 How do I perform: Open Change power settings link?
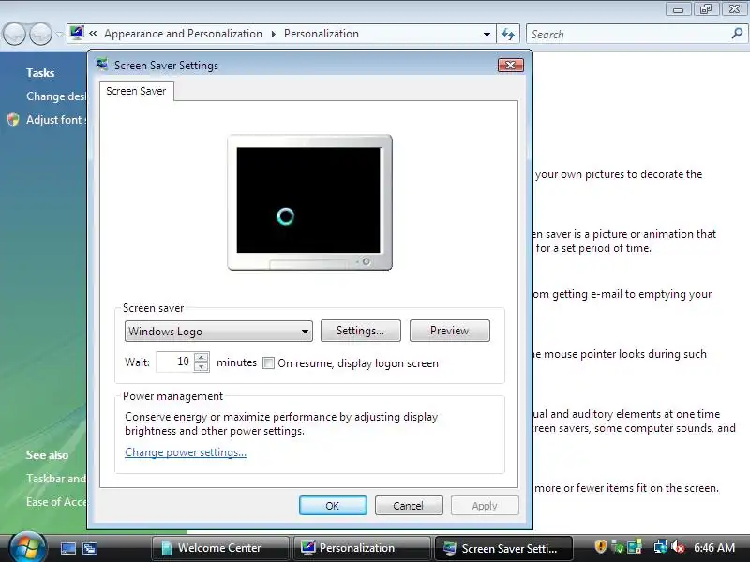point(186,452)
